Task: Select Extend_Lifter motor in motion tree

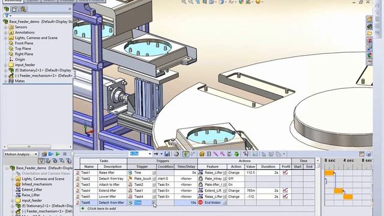Action: (x=32, y=190)
